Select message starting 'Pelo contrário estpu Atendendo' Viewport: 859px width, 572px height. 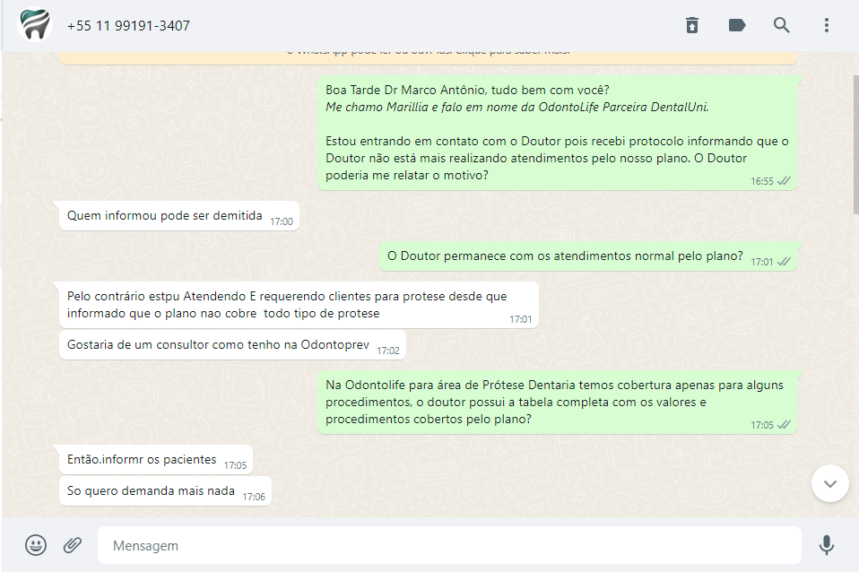coord(299,305)
